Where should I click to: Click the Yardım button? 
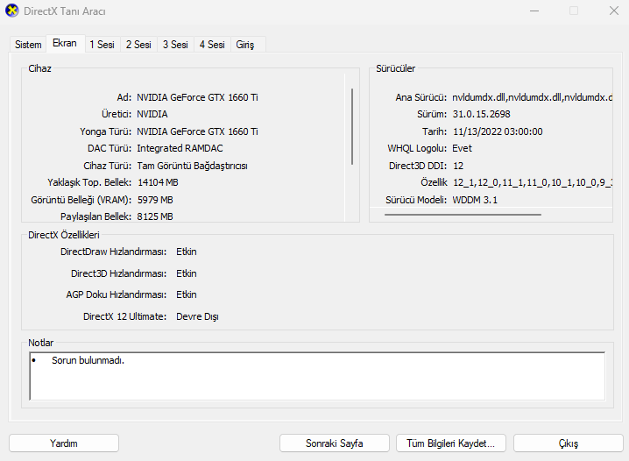pos(64,443)
